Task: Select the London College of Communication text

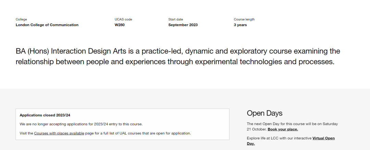Action: coord(47,25)
